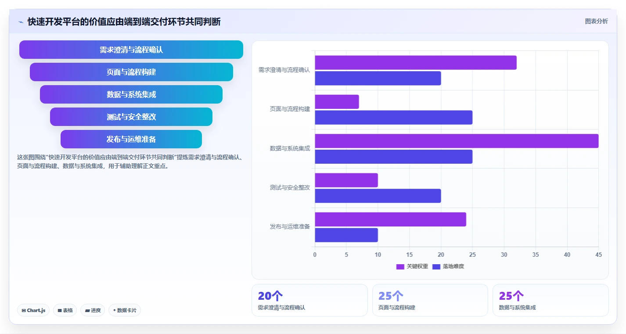The height and width of the screenshot is (334, 626).
Task: Click the 数据卡片 tag chip
Action: click(x=125, y=310)
